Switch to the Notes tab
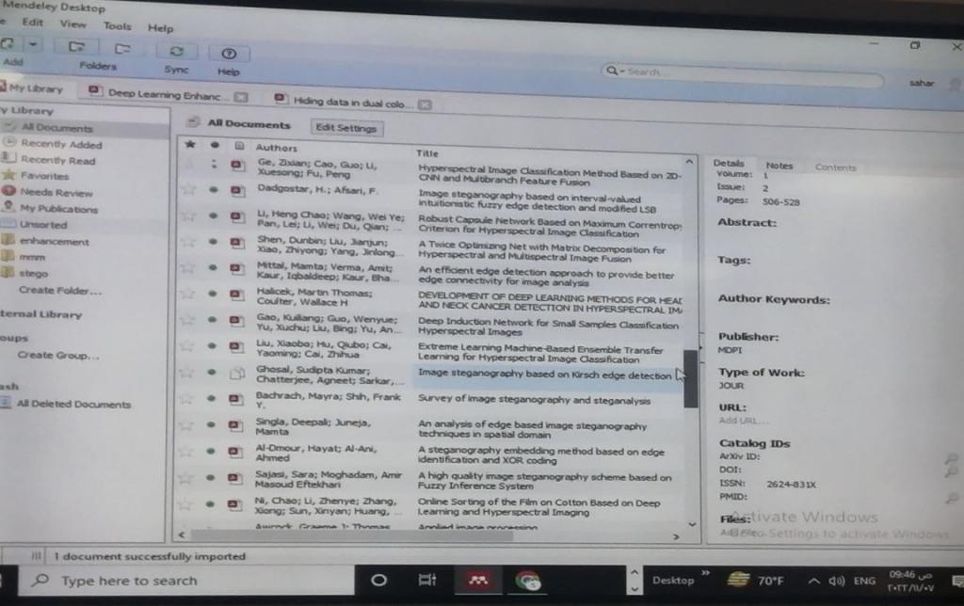Image resolution: width=964 pixels, height=606 pixels. tap(779, 166)
